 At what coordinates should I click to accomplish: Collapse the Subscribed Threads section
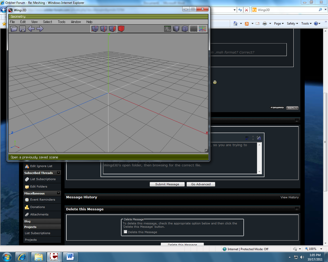58,173
